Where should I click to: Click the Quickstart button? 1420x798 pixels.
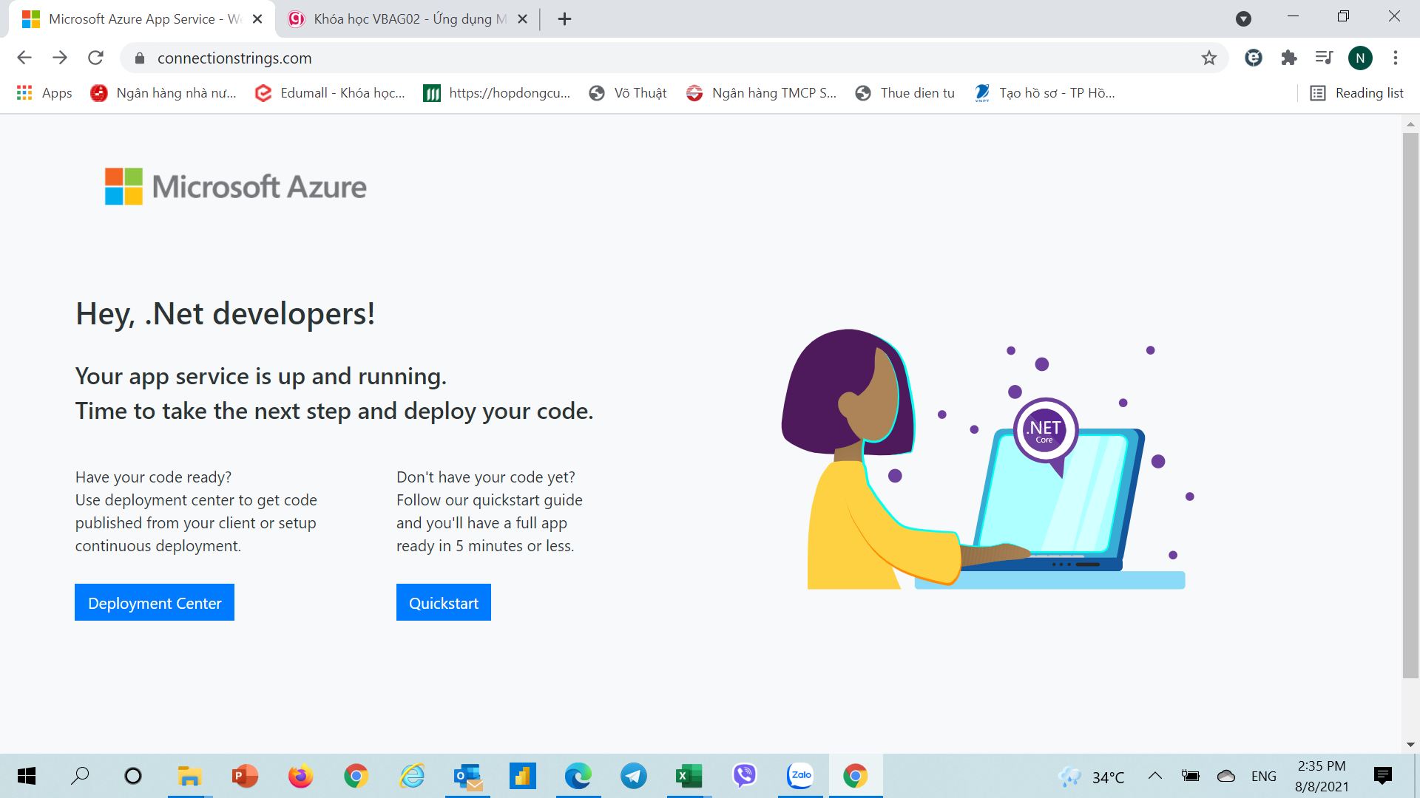444,602
